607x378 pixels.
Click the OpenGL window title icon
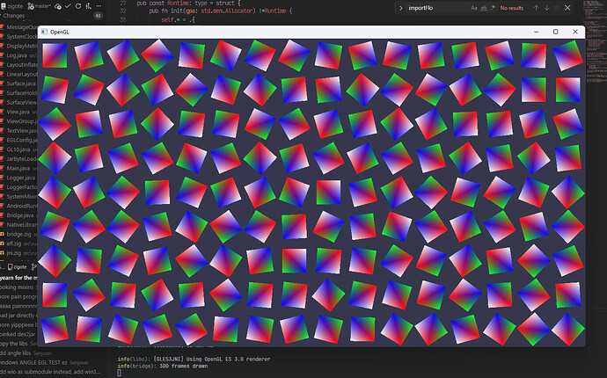(x=44, y=32)
